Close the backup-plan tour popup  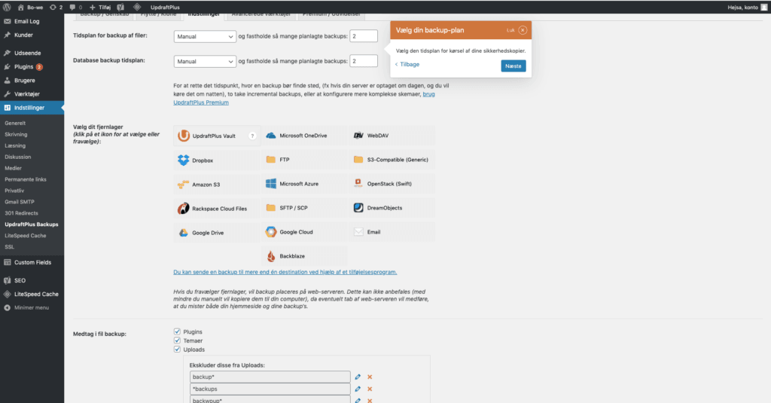tap(523, 30)
